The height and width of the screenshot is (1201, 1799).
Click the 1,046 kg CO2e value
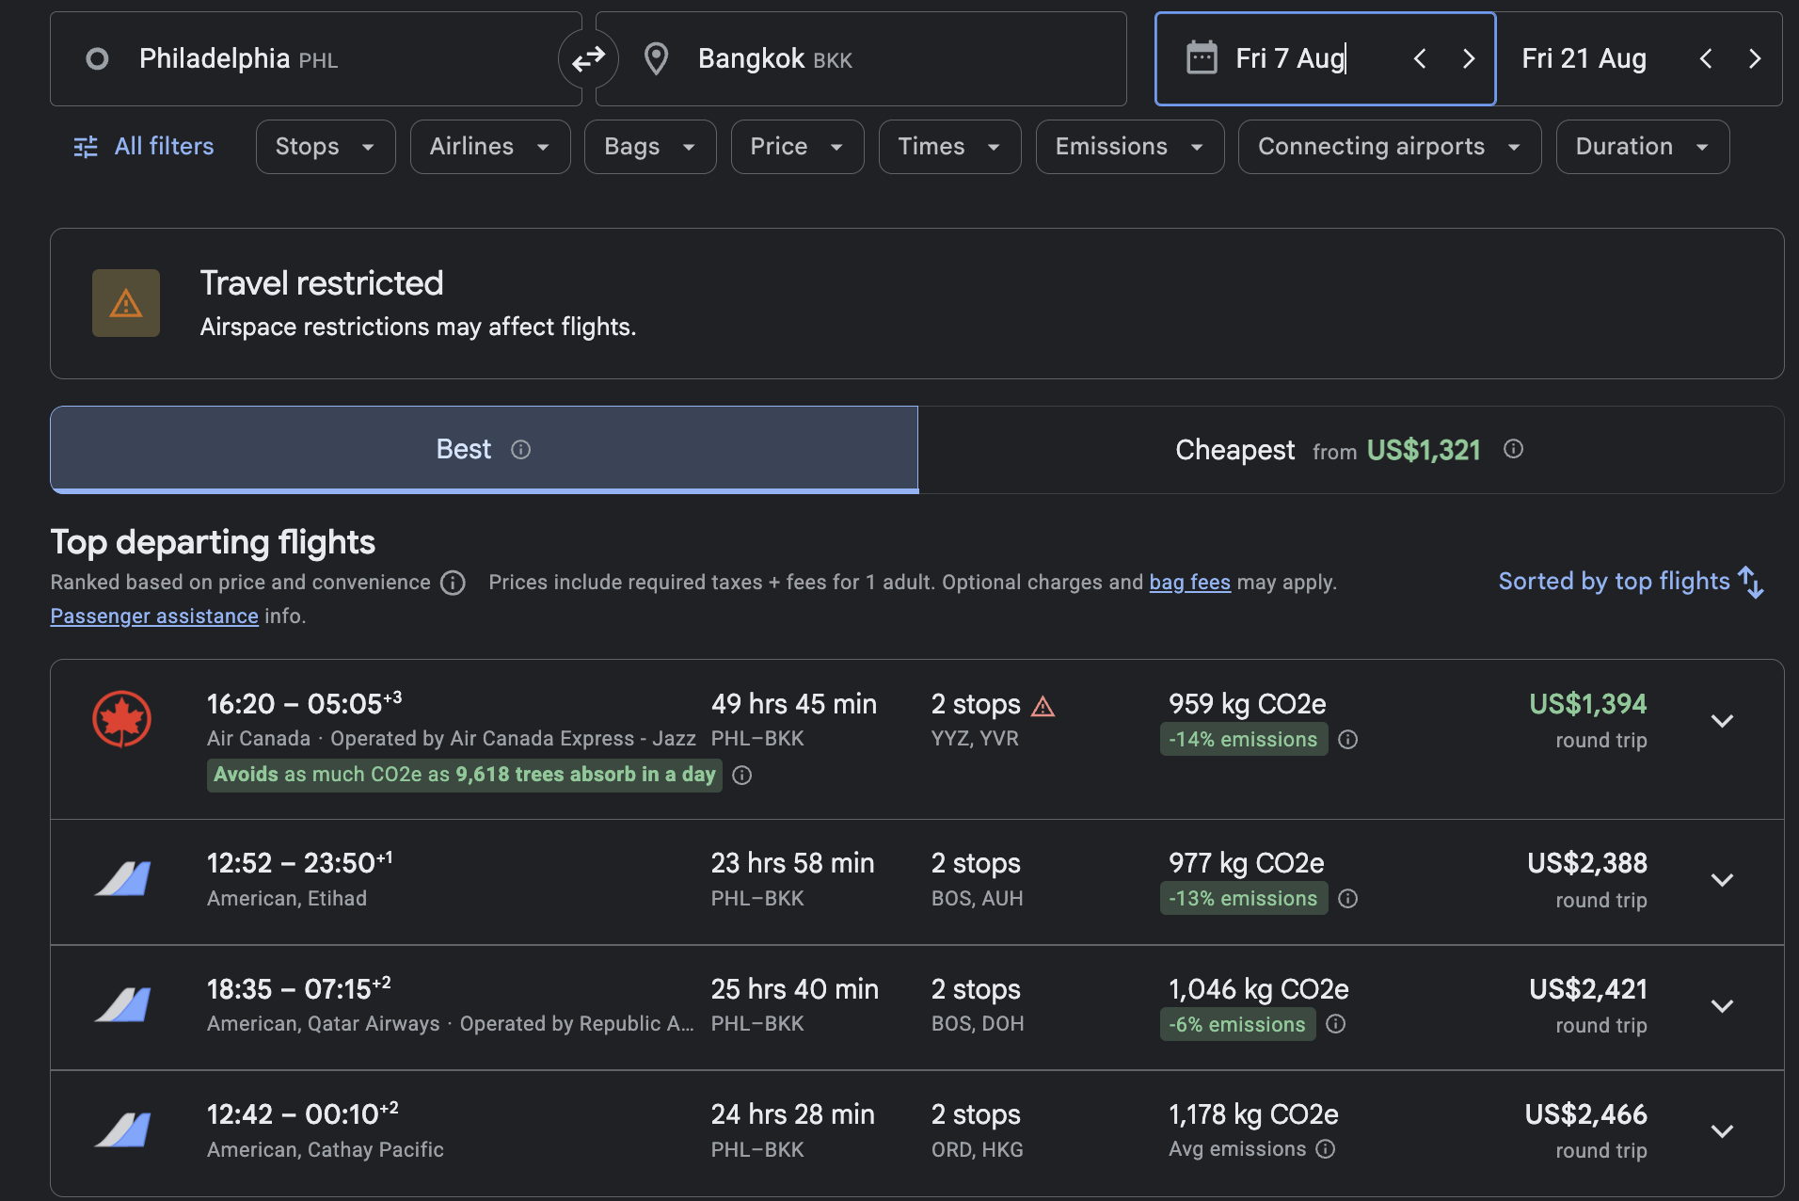click(1259, 989)
